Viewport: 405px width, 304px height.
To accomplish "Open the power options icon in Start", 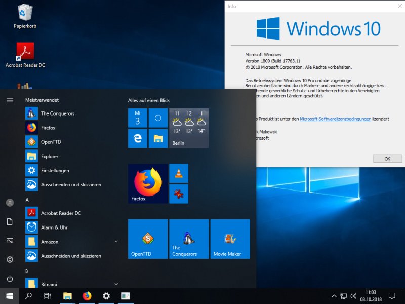I will point(10,279).
